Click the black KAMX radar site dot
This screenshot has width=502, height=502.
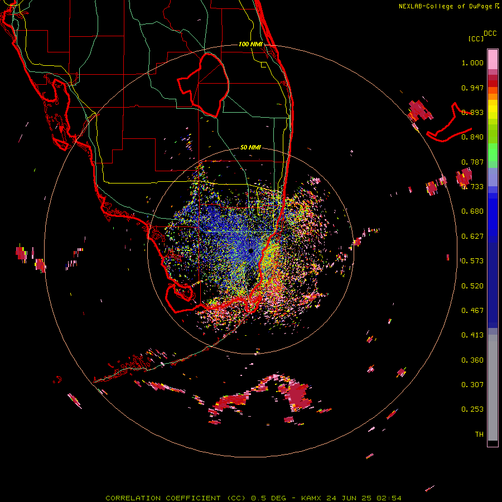pyautogui.click(x=250, y=251)
